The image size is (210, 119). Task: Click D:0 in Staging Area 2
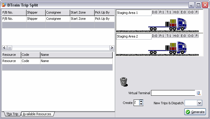click(155, 36)
